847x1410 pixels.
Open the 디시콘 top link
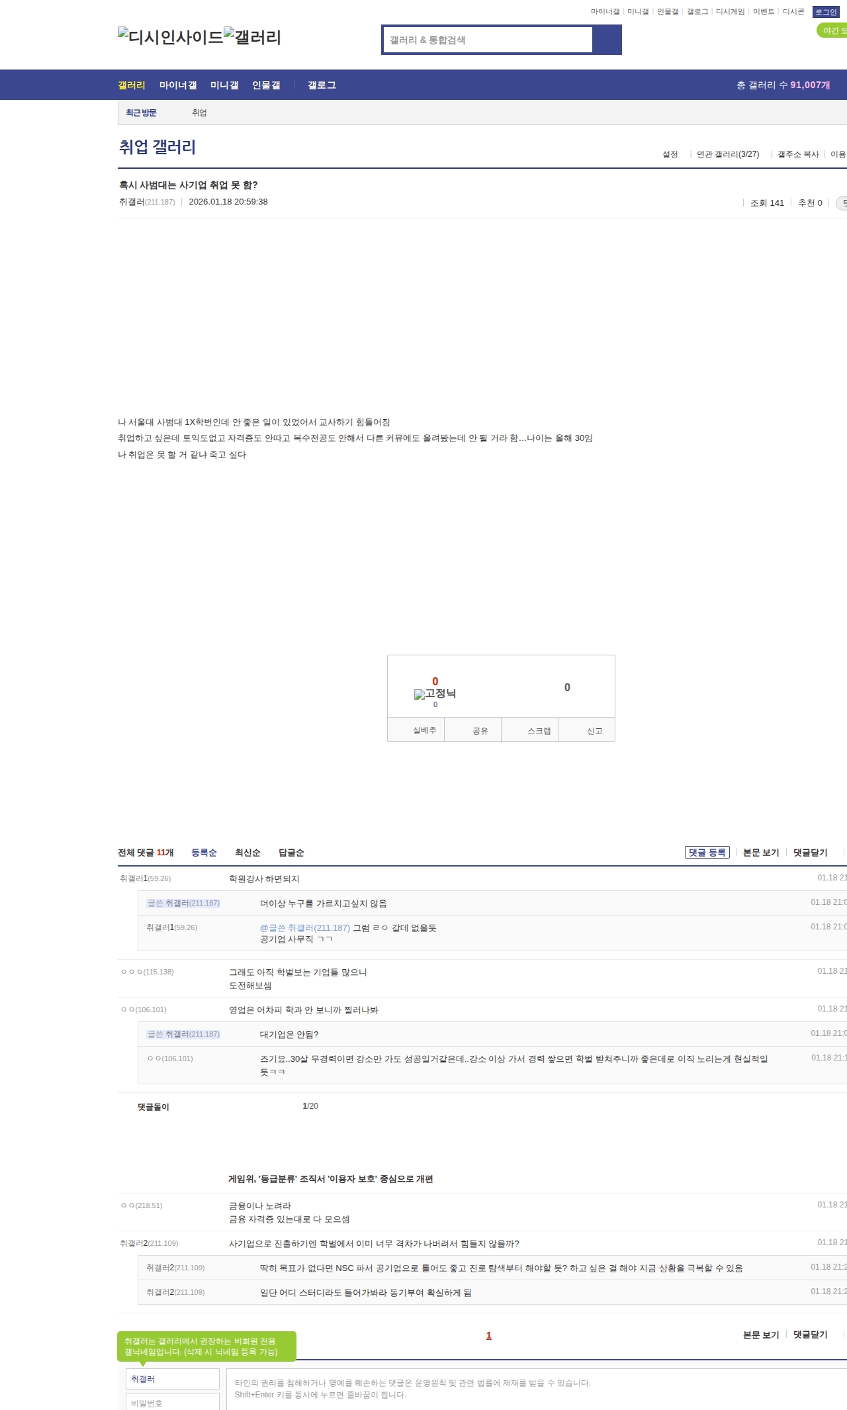pos(793,11)
